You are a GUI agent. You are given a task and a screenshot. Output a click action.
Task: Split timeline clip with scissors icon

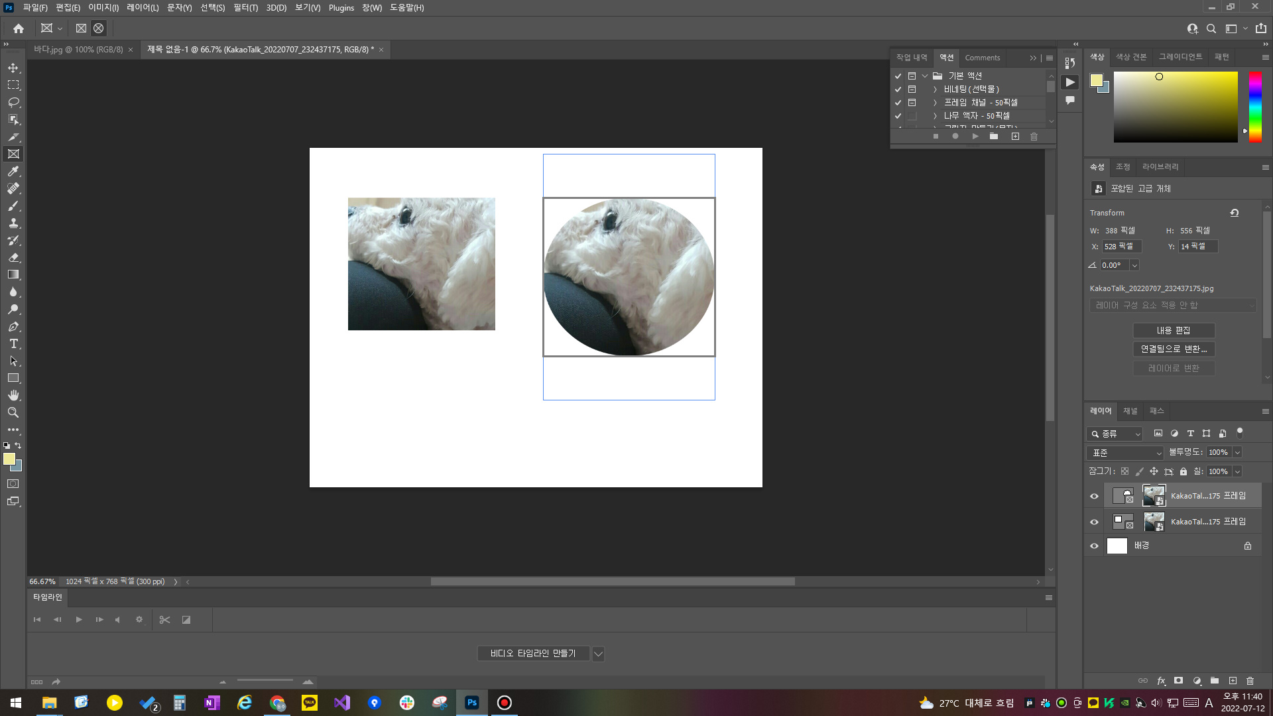click(x=165, y=620)
